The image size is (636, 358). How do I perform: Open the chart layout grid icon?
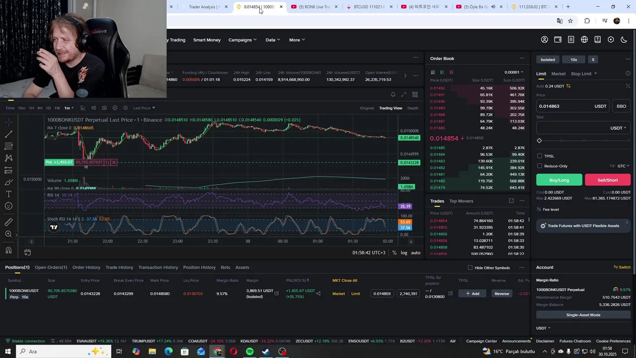(415, 94)
